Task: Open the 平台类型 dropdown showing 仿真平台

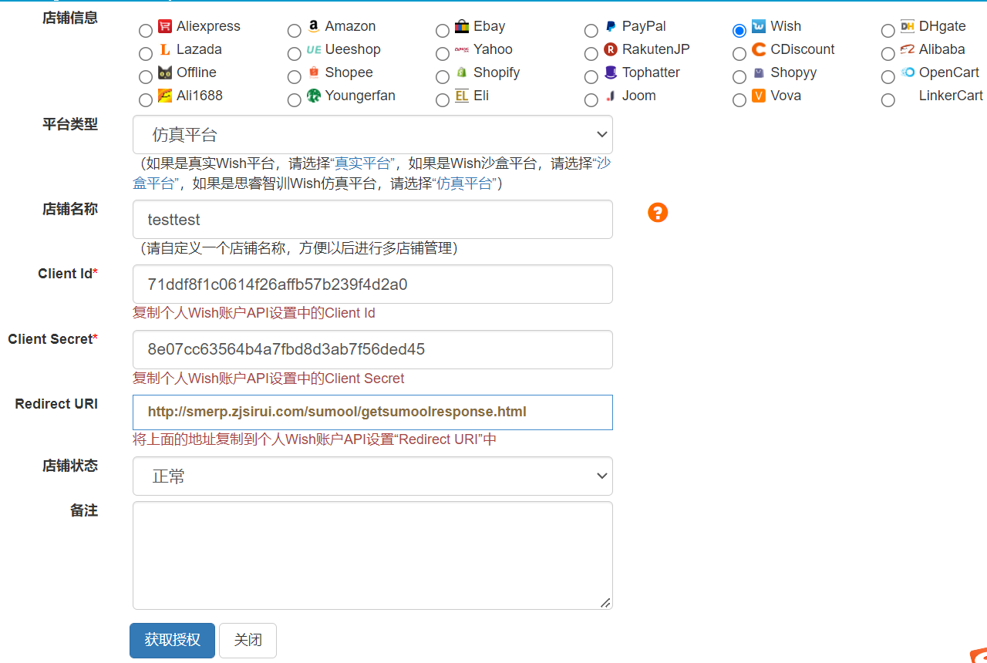Action: point(372,135)
